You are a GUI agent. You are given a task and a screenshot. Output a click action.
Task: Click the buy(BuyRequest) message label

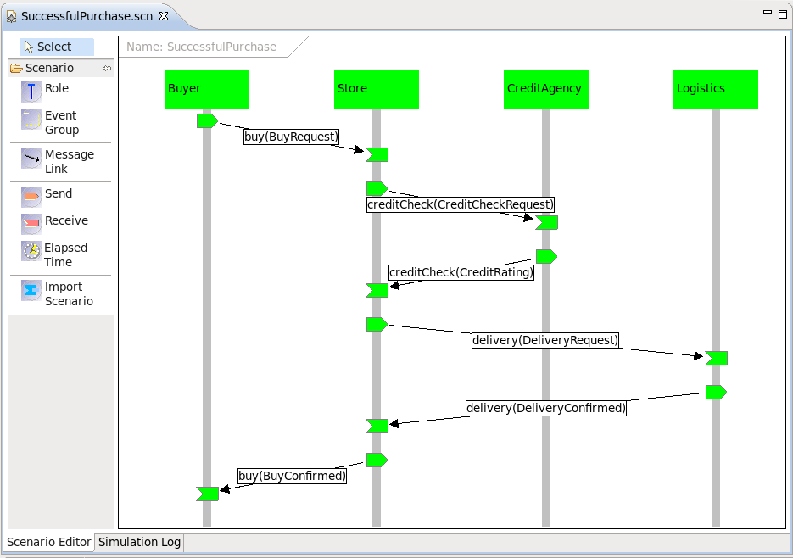pyautogui.click(x=291, y=137)
